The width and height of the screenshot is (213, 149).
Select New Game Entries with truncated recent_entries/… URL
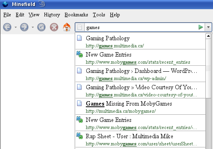point(108,120)
